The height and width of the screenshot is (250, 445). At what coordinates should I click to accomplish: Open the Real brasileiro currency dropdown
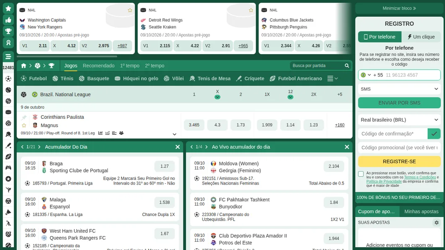(399, 120)
